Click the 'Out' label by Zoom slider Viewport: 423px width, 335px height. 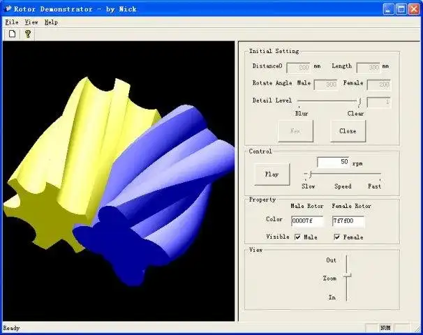click(x=332, y=260)
